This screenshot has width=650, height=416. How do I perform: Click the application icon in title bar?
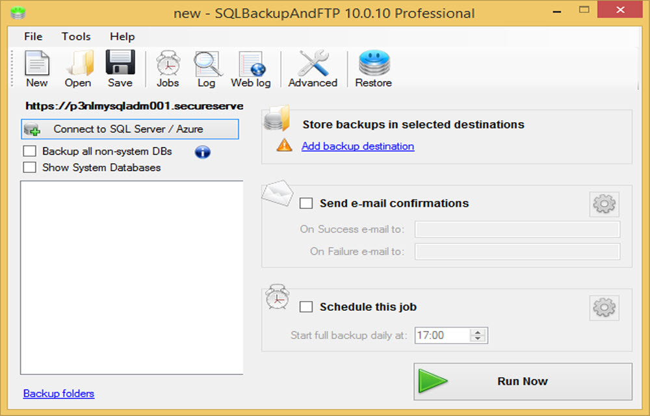point(18,13)
